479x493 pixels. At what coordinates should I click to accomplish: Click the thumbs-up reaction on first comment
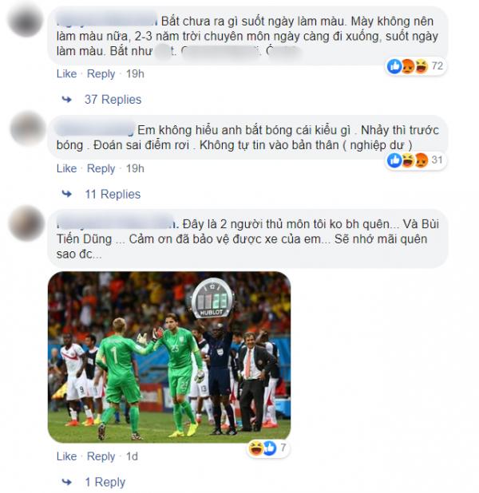(394, 66)
